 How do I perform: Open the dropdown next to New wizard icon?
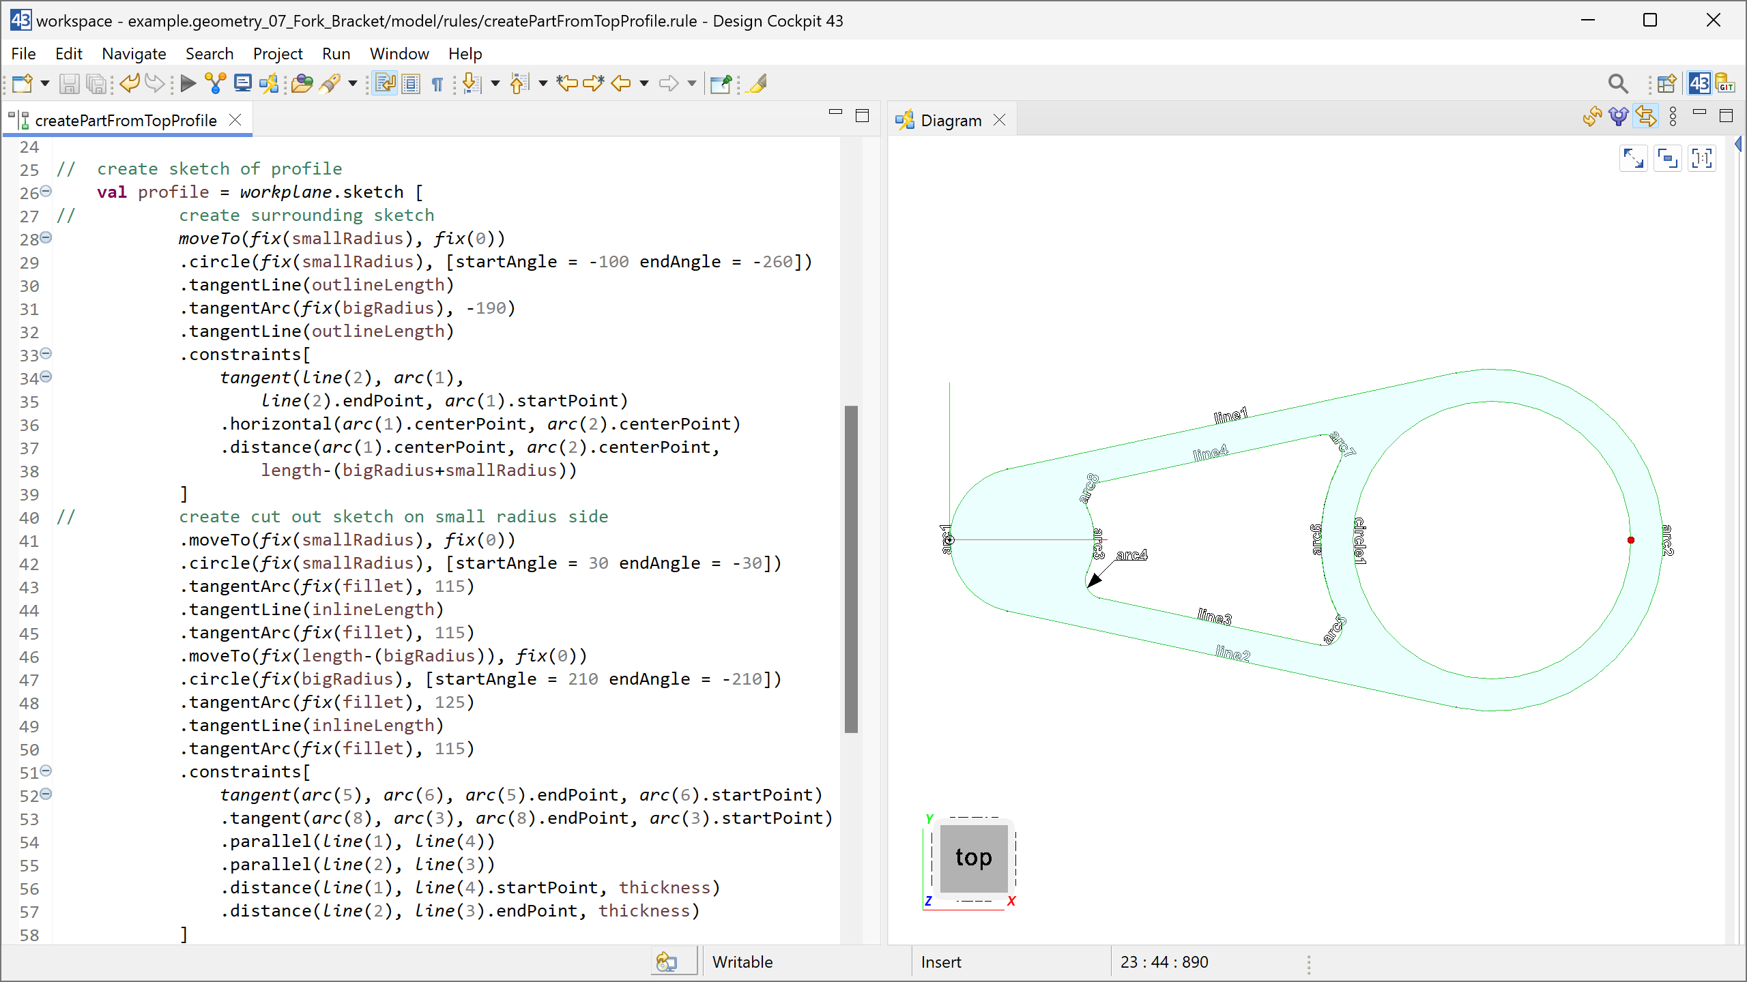[x=45, y=83]
